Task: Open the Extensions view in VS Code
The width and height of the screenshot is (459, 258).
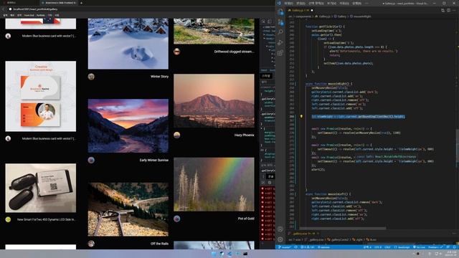Action: 280,52
